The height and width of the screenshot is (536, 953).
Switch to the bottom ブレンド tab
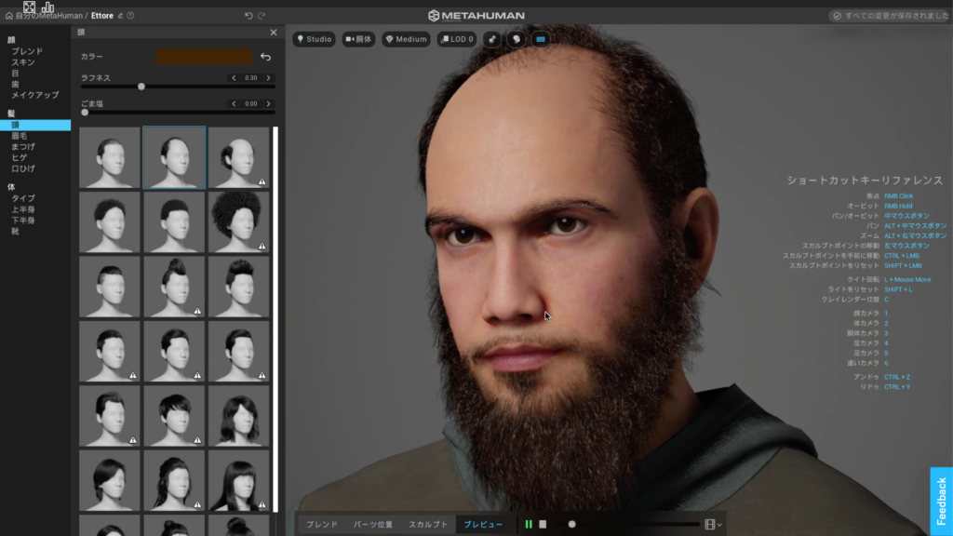tap(321, 524)
